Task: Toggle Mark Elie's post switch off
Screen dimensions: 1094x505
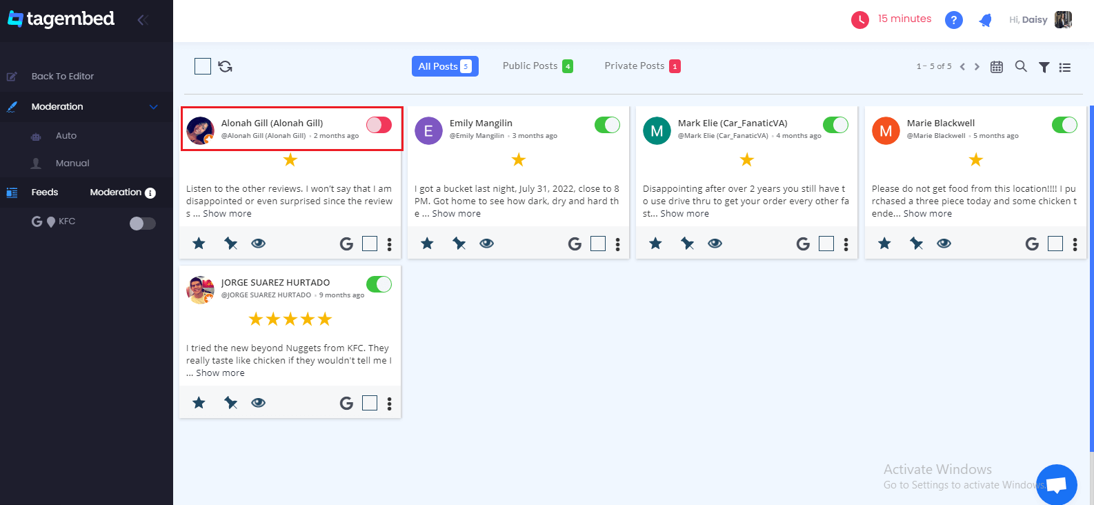Action: point(835,125)
